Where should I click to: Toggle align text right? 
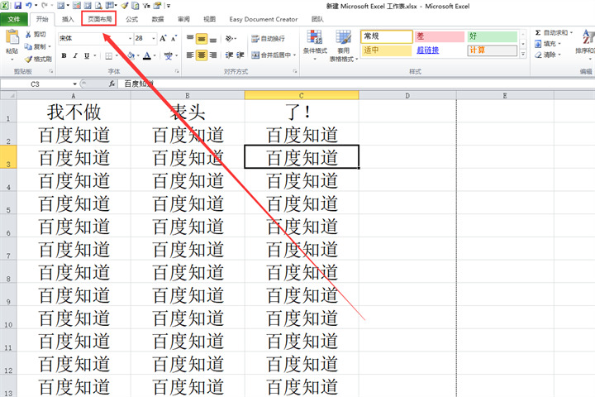click(x=213, y=55)
